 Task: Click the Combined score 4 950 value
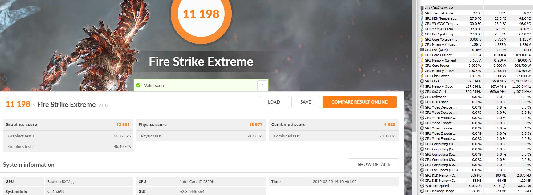click(389, 125)
